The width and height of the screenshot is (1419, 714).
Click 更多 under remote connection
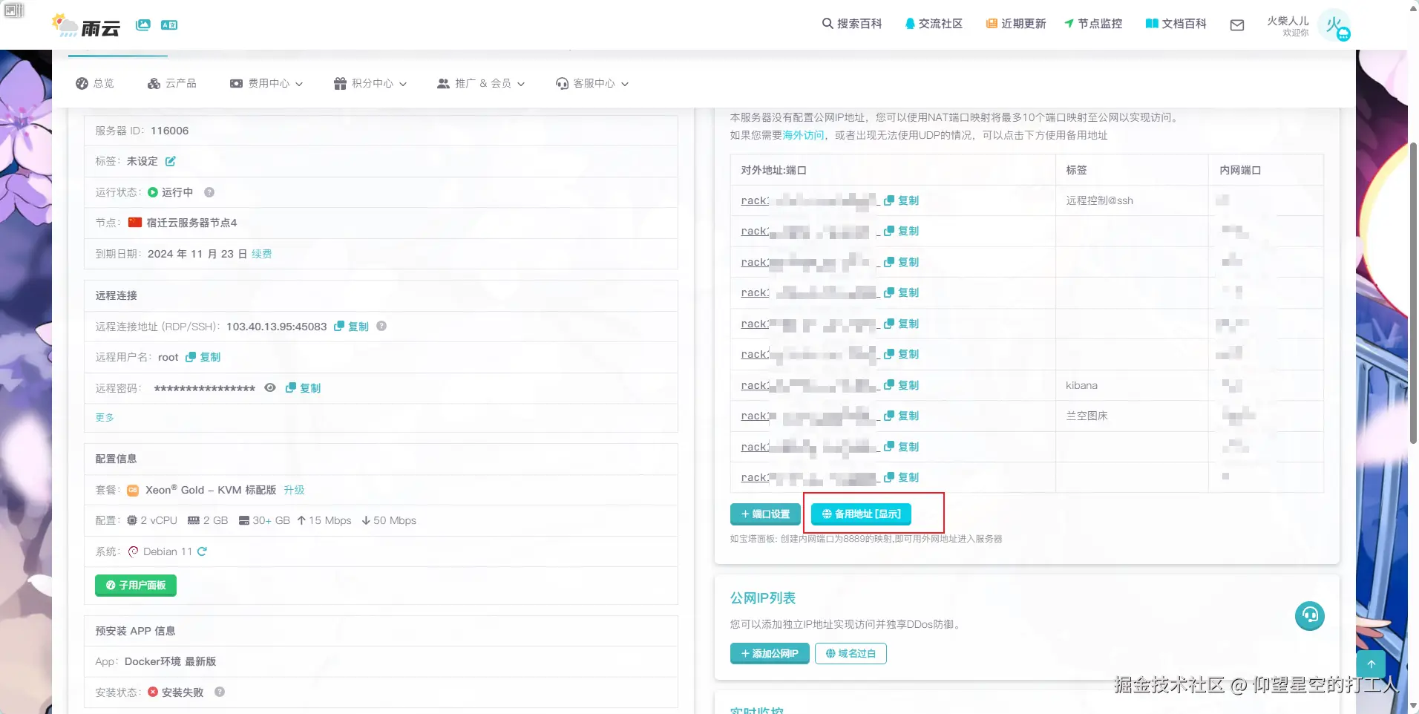point(105,418)
